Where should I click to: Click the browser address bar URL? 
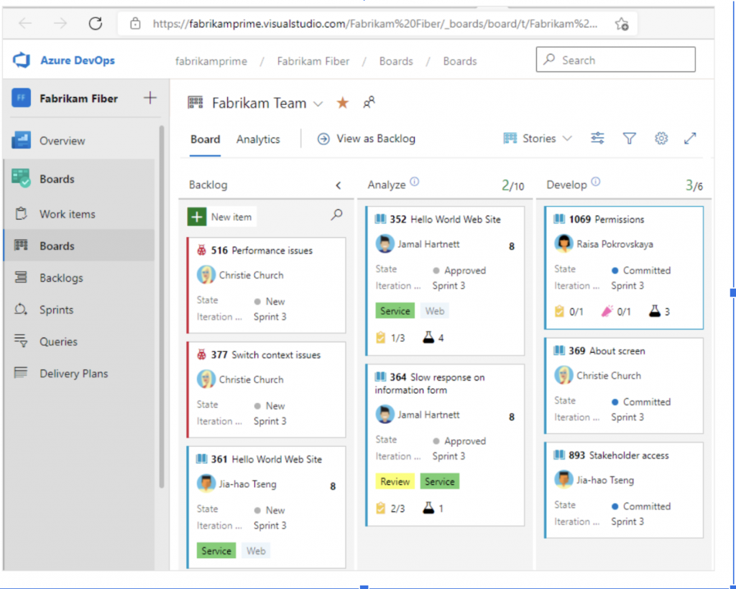click(375, 24)
